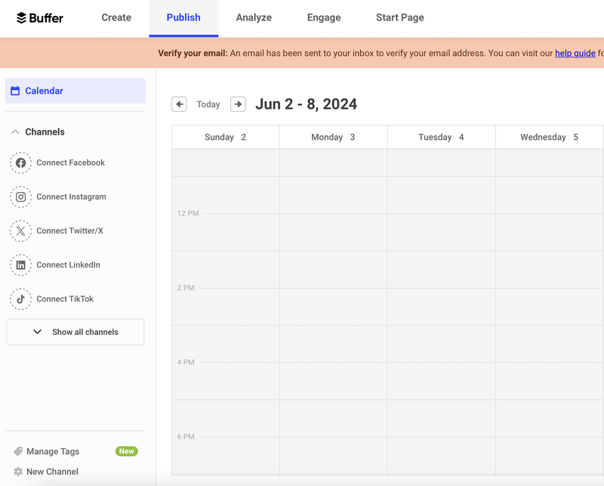Image resolution: width=604 pixels, height=486 pixels.
Task: Collapse the Channels section chevron
Action: point(15,132)
